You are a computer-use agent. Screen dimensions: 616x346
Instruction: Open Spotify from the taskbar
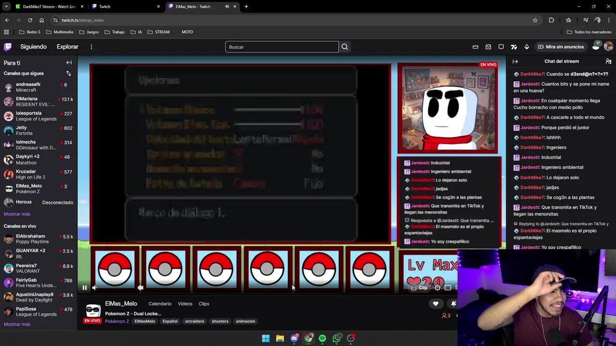[x=322, y=338]
